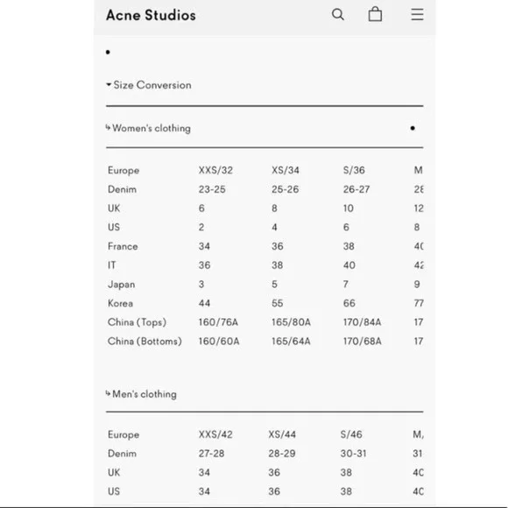Screen dimensions: 508x508
Task: Click the arrow icon beside Women's clothing
Action: click(x=109, y=127)
